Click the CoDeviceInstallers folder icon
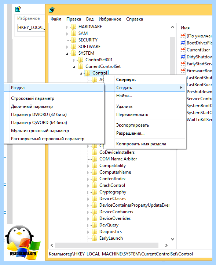Image resolution: width=216 pixels, height=265 pixels. pyautogui.click(x=94, y=152)
